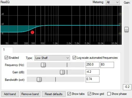Viewport: 132px width, 98px height.
Task: Click the Gain (dB) slider handle
Action: [62, 72]
